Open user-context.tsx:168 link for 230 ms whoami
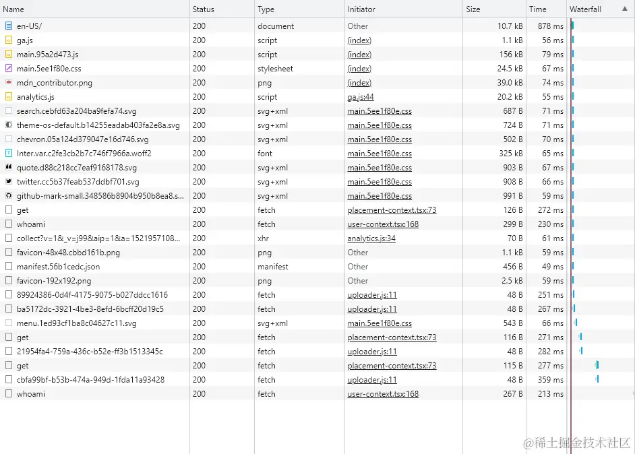The height and width of the screenshot is (454, 635). 383,224
